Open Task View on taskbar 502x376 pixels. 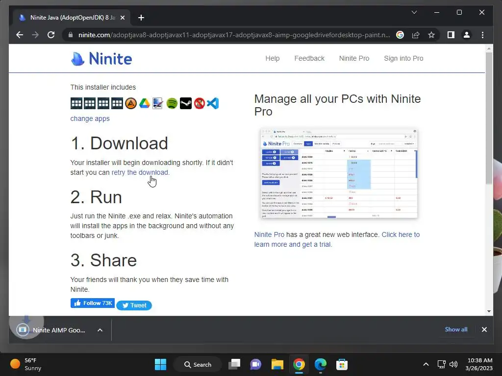[234, 364]
